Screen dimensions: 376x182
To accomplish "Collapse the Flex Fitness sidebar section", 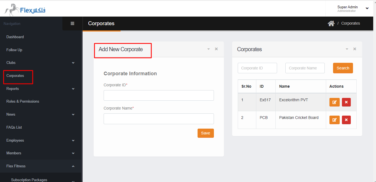I will pos(73,166).
